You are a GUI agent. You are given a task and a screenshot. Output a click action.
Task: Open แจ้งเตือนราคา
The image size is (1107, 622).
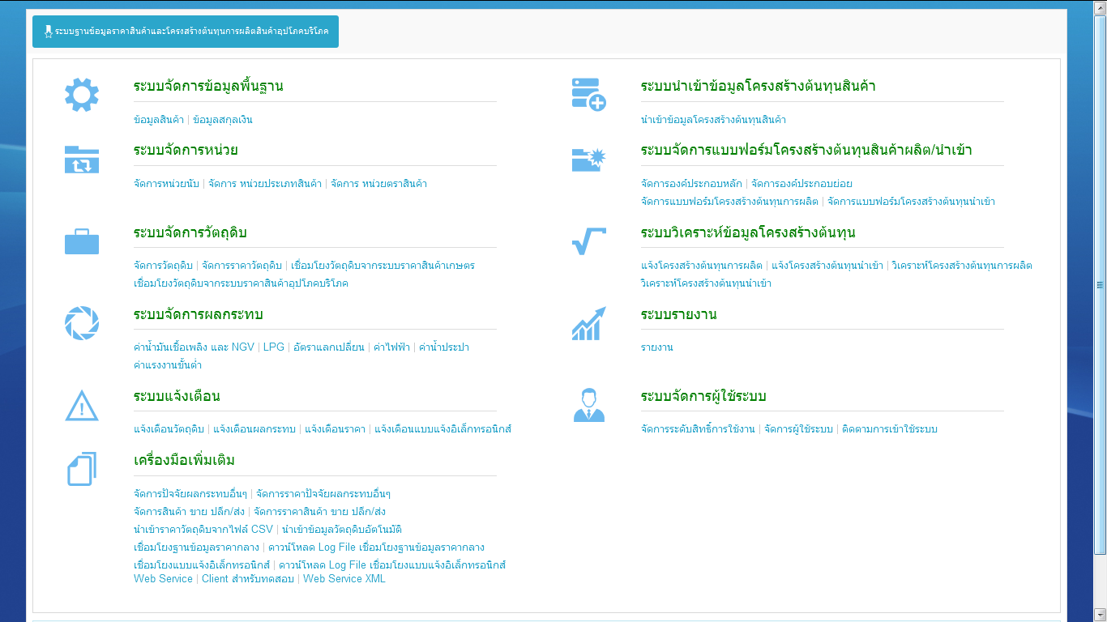click(x=335, y=429)
